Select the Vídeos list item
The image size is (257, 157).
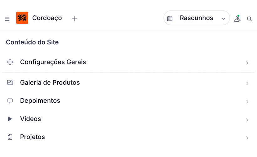tap(31, 119)
